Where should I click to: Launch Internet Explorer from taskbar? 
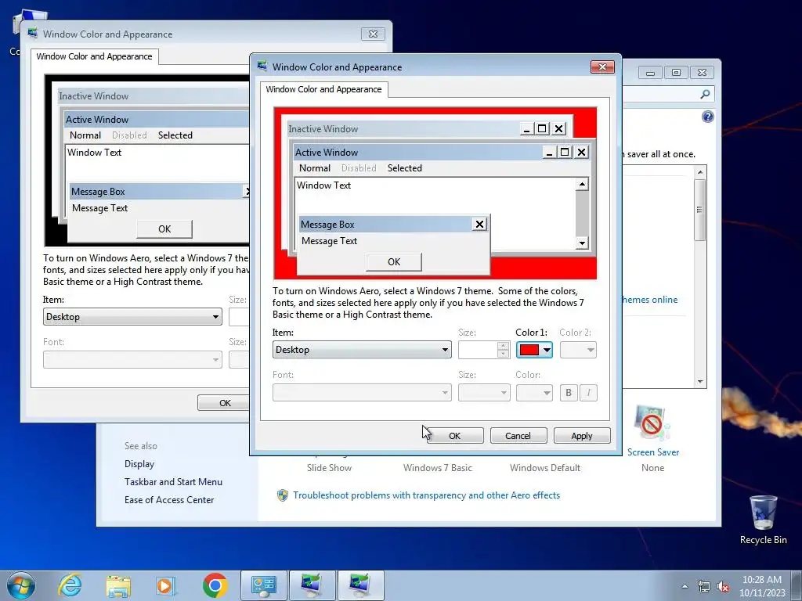(x=70, y=585)
